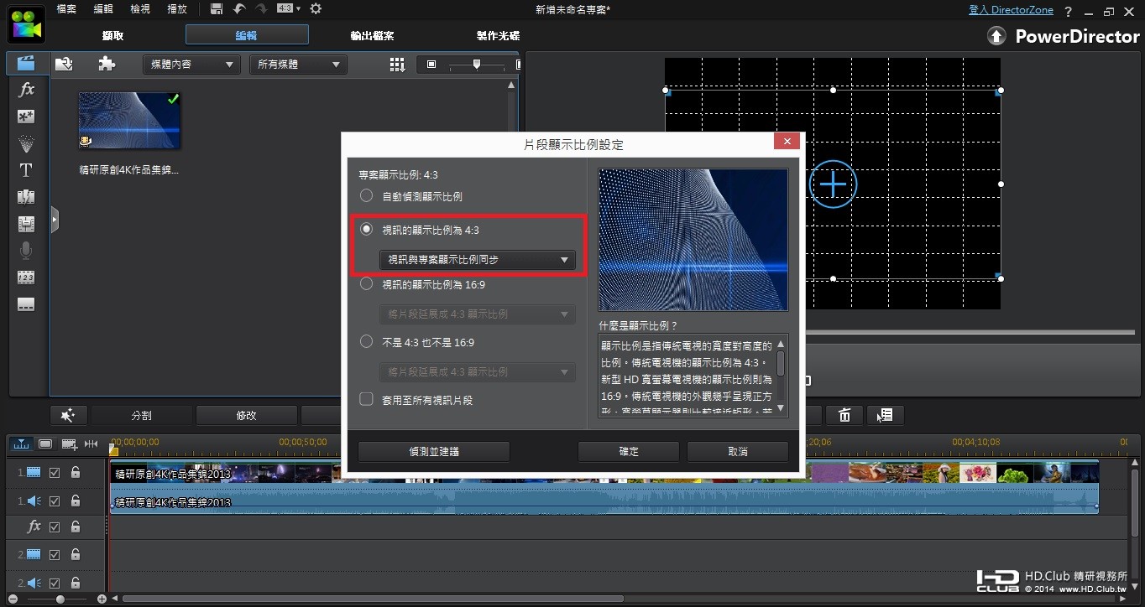This screenshot has width=1145, height=607.
Task: Switch to timeline view icon
Action: coord(22,444)
